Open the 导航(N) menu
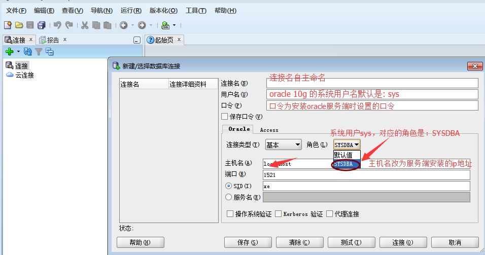Image resolution: width=485 pixels, height=255 pixels. (101, 11)
